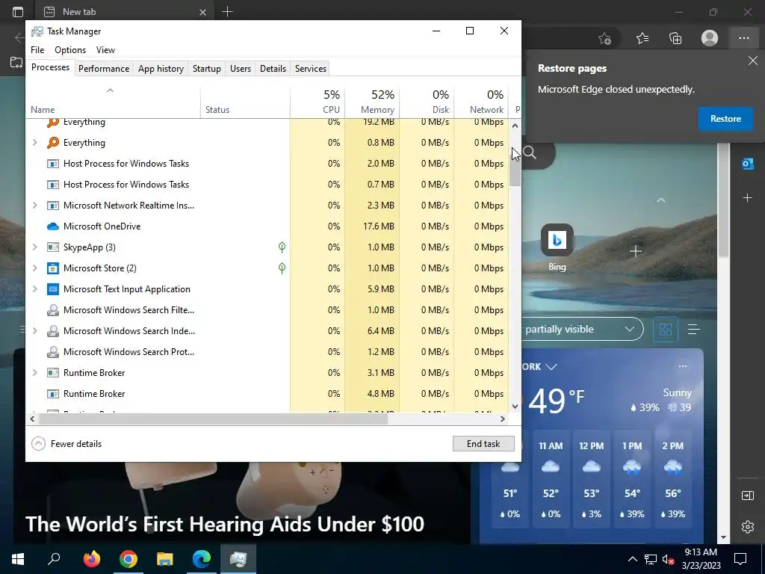
Task: Sort processes by Network column
Action: [482, 102]
